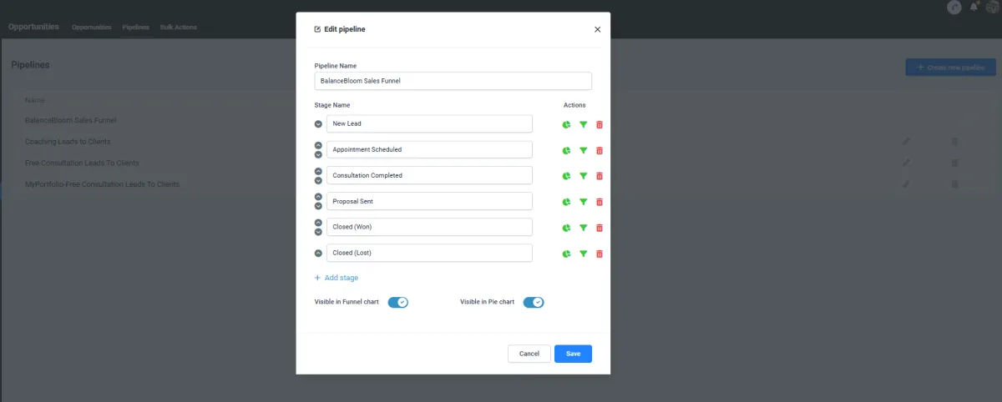Image resolution: width=1002 pixels, height=402 pixels.
Task: Move Closed (Won) stage down
Action: tap(318, 232)
